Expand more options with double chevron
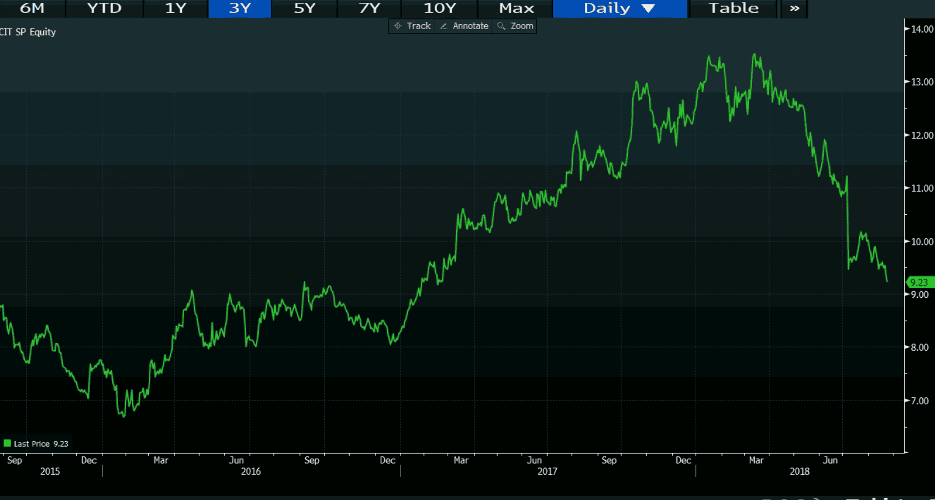The width and height of the screenshot is (935, 500). point(794,8)
